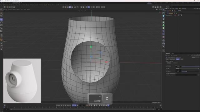200x112 pixels.
Task: Open the Coordinates tab in Attributes
Action: 172,59
